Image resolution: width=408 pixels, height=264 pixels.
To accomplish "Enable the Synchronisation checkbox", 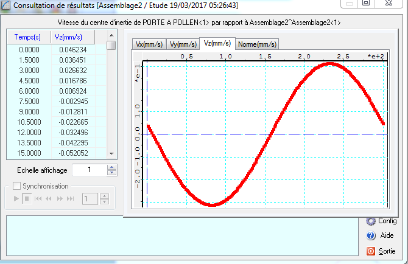I will 16,186.
